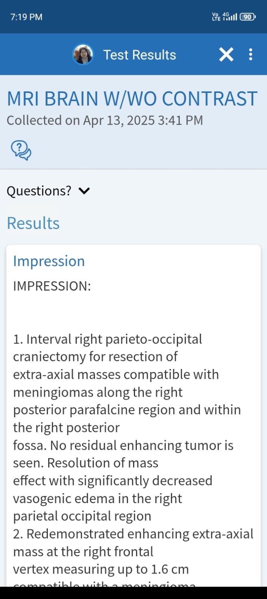
Task: Open the ask-a-question chat bubble icon
Action: pyautogui.click(x=21, y=150)
